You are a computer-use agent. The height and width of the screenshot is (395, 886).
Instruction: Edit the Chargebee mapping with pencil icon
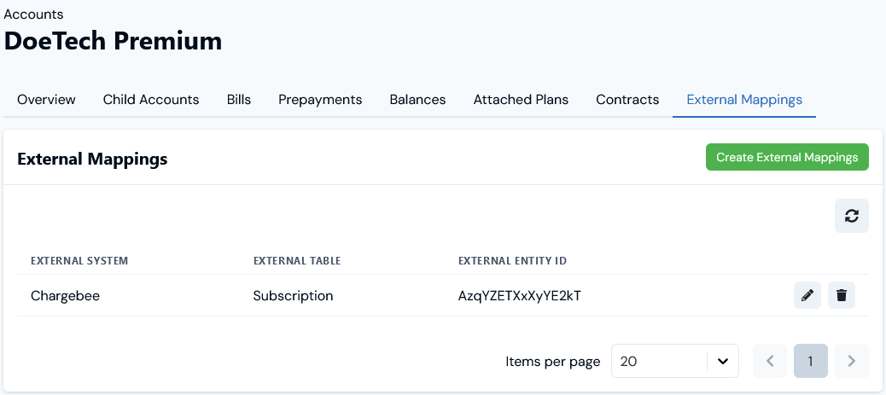(807, 295)
